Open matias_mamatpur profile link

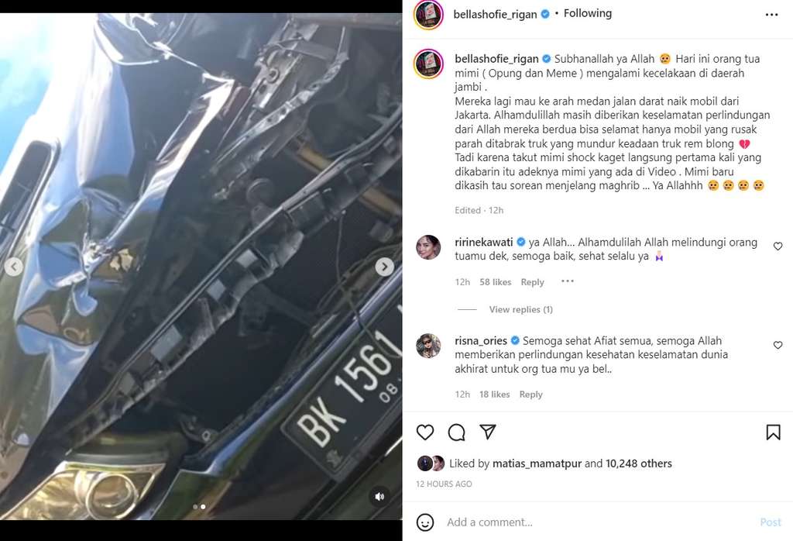537,463
